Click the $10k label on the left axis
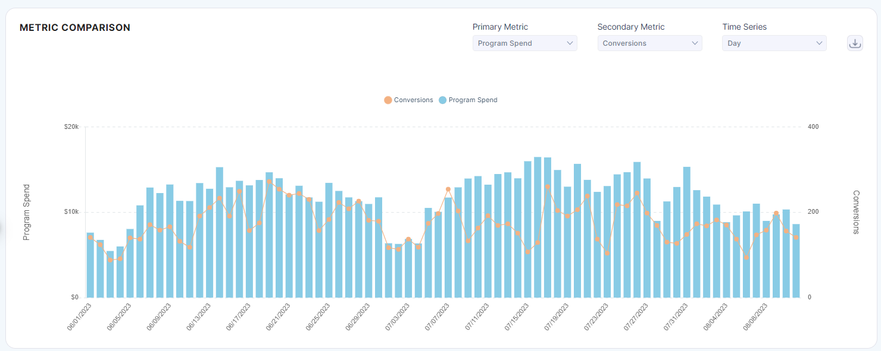 point(71,212)
